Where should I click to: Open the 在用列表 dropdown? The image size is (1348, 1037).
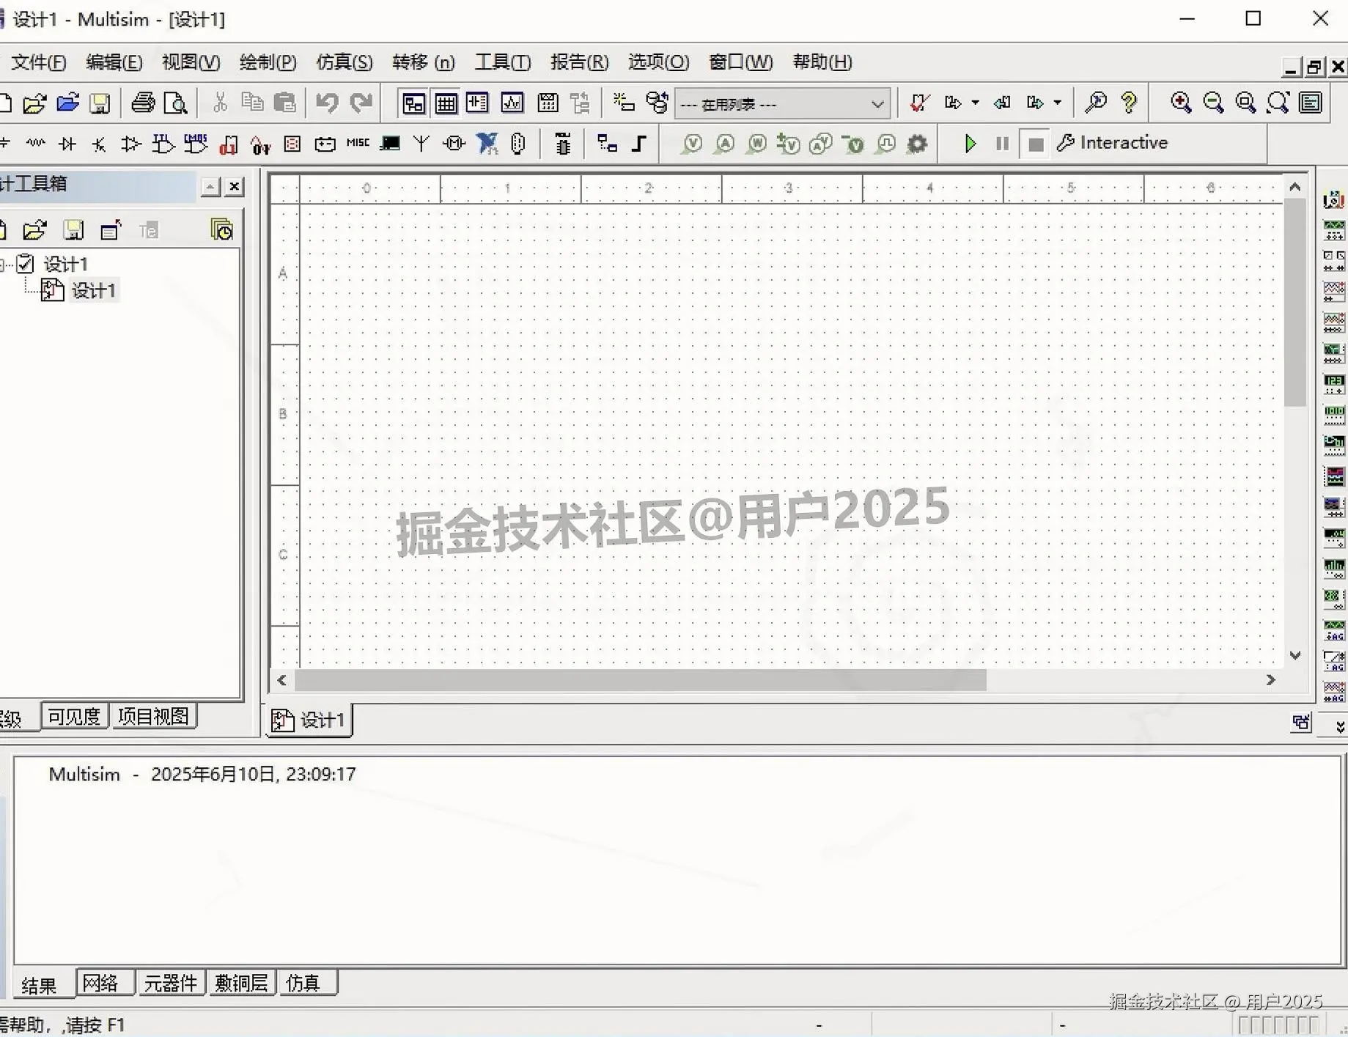878,103
